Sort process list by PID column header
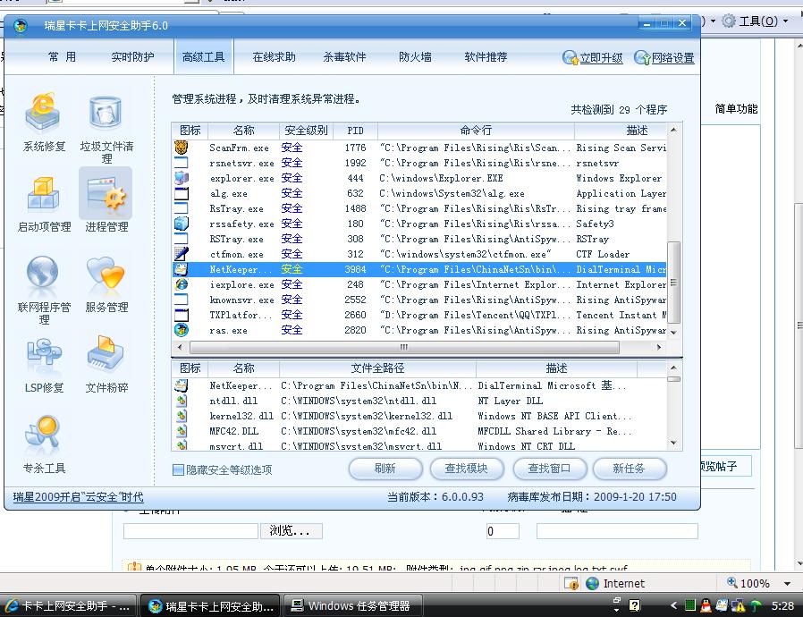The image size is (803, 617). click(355, 131)
